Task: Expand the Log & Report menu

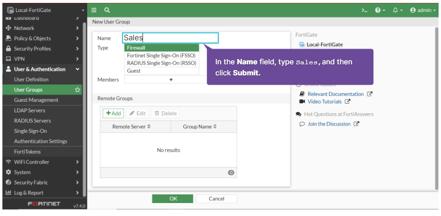Action: [42, 192]
